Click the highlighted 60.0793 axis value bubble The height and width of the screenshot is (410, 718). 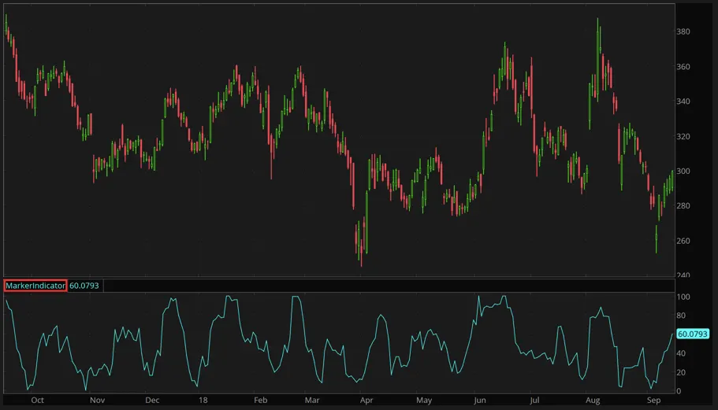pos(693,334)
